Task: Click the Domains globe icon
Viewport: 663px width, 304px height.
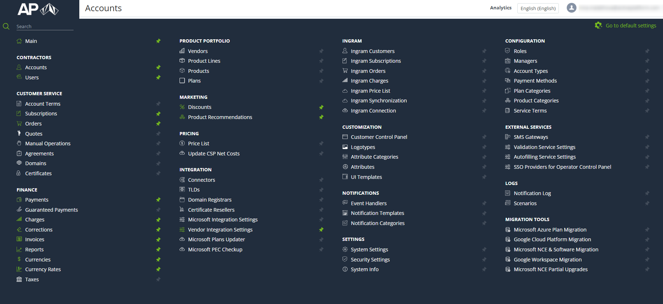Action: coord(19,163)
